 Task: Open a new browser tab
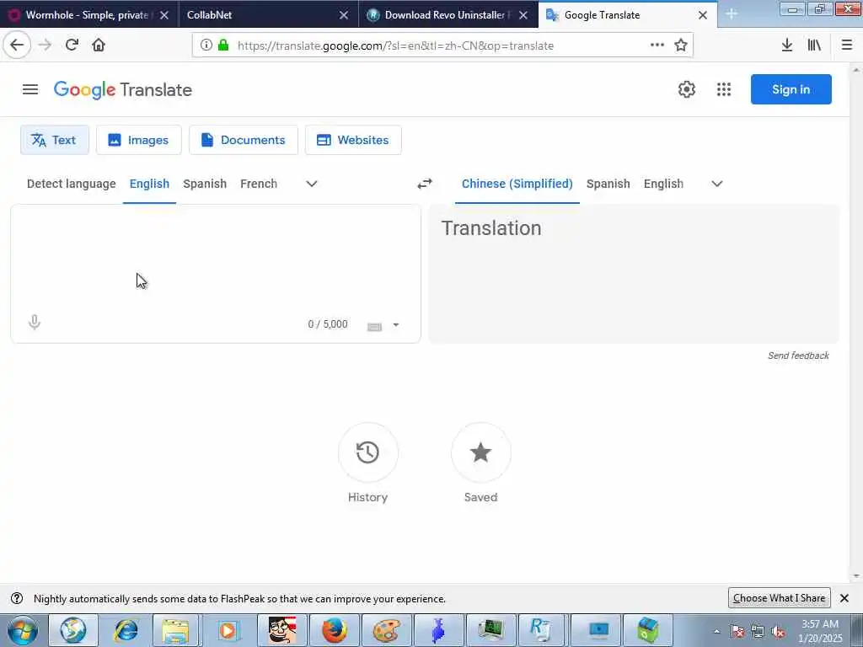tap(732, 14)
